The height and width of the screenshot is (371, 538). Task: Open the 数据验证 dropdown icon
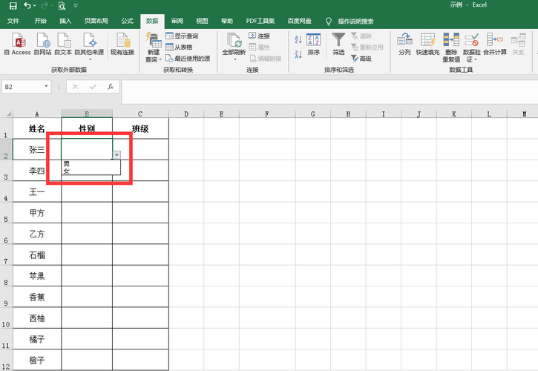[472, 47]
